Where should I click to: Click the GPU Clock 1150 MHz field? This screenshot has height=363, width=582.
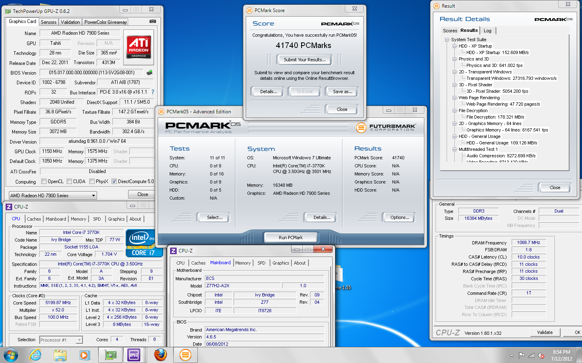tap(52, 151)
